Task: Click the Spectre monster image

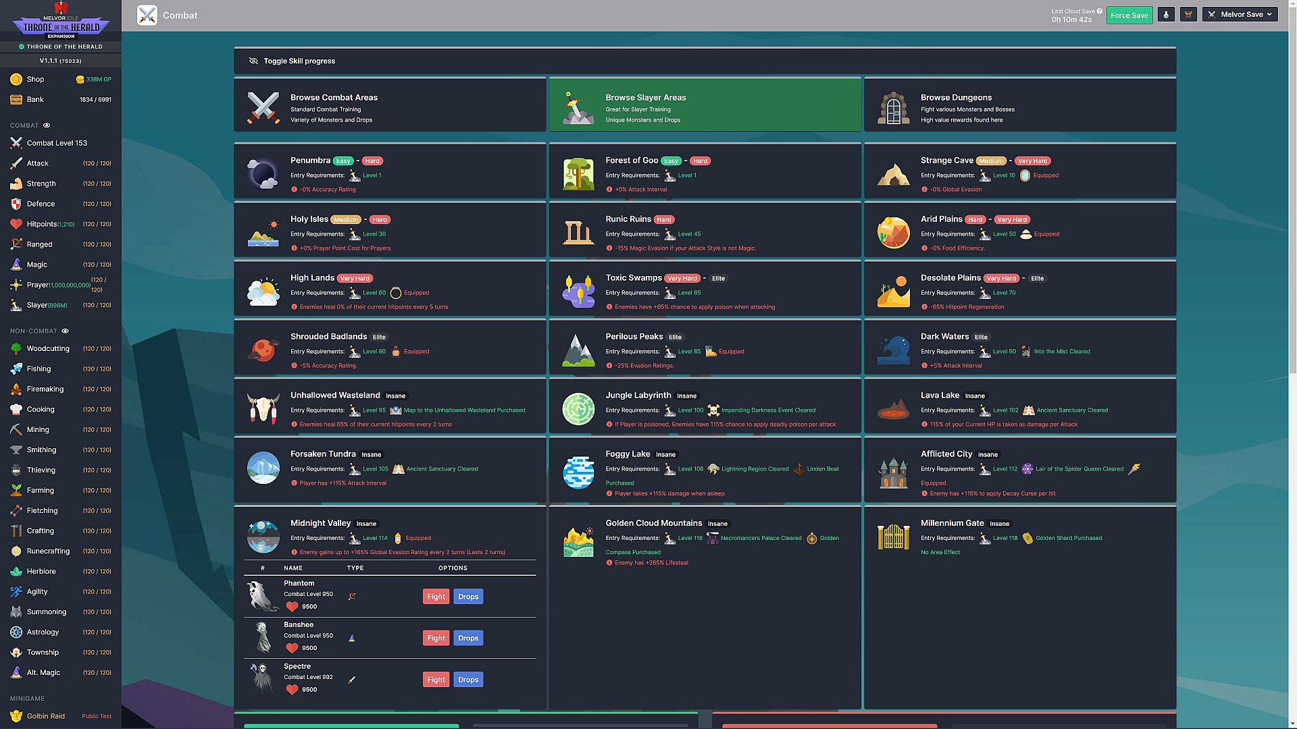Action: [x=262, y=679]
